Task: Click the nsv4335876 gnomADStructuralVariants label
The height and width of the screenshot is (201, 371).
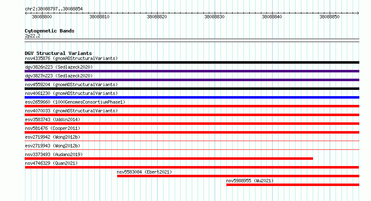Action: pos(71,58)
